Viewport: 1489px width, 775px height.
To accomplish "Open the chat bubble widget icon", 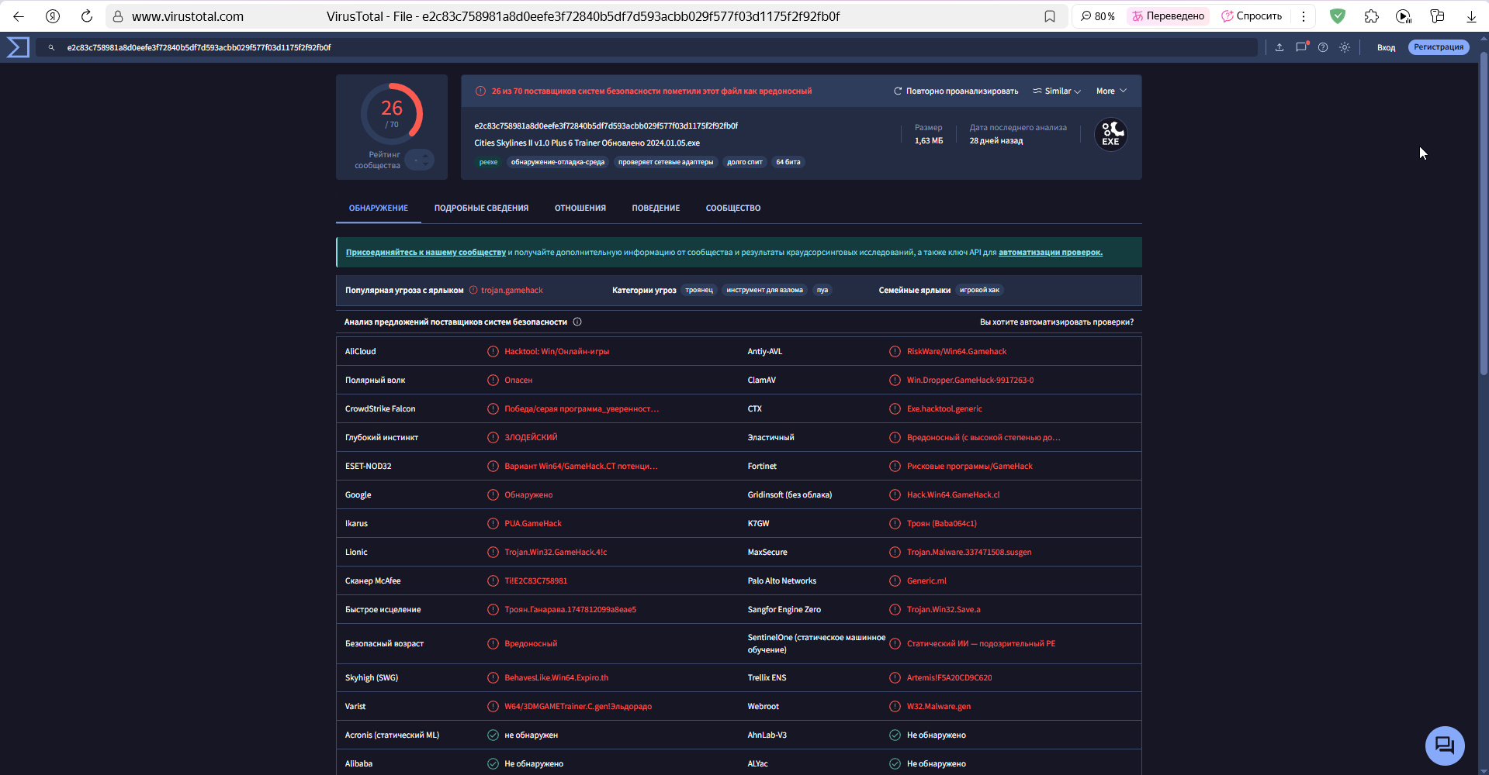I will (1444, 746).
